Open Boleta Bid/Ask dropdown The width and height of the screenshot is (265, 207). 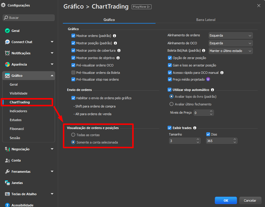tap(231, 51)
